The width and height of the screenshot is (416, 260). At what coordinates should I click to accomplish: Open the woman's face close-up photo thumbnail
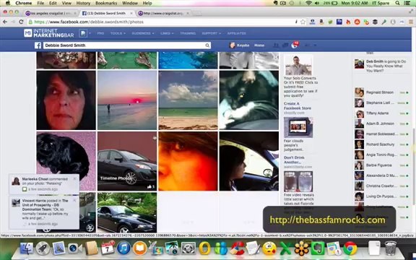[x=66, y=100]
